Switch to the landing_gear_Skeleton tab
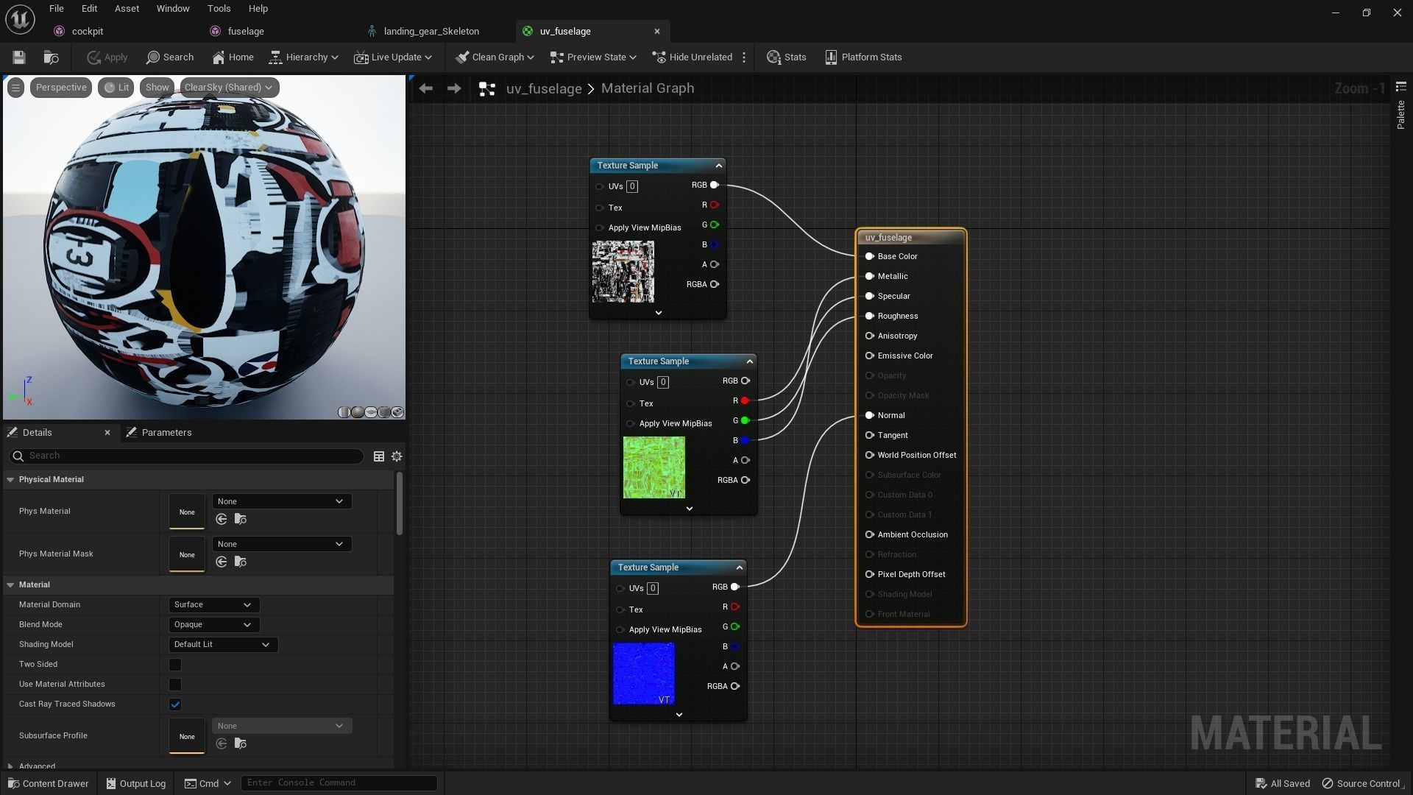This screenshot has height=795, width=1413. [x=431, y=32]
